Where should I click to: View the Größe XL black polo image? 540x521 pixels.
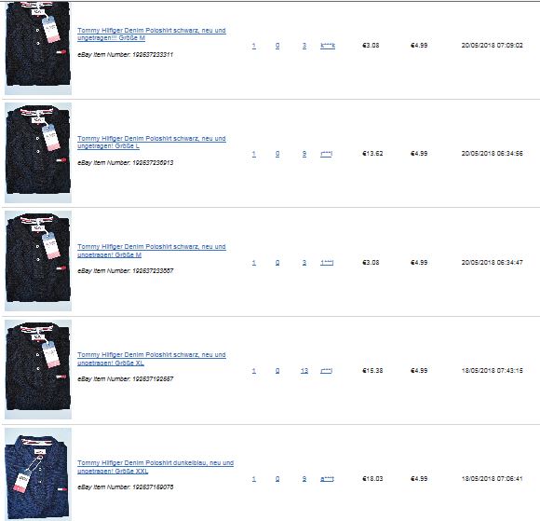38,369
